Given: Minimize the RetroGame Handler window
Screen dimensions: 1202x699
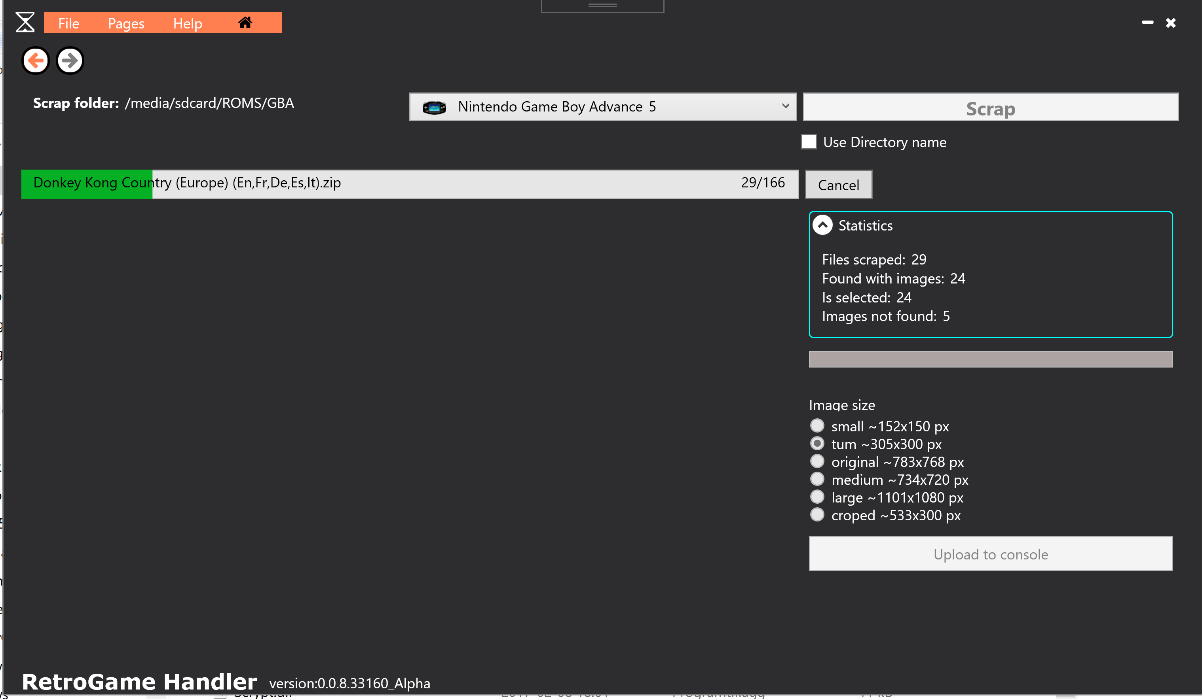Looking at the screenshot, I should click(1148, 23).
